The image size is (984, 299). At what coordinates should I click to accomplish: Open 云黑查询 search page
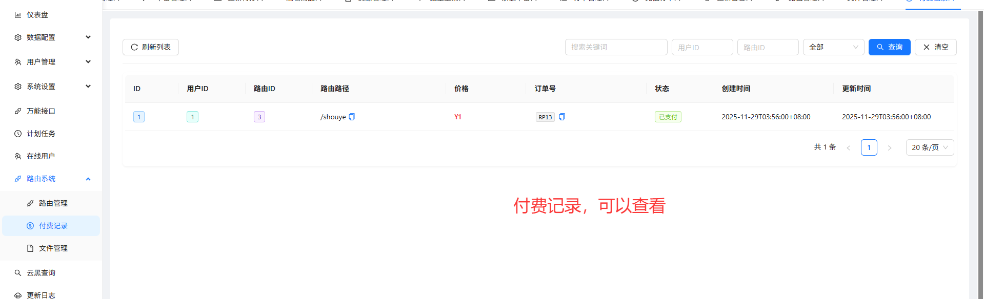[41, 273]
